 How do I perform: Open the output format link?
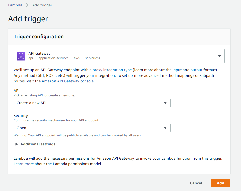pyautogui.click(x=196, y=70)
